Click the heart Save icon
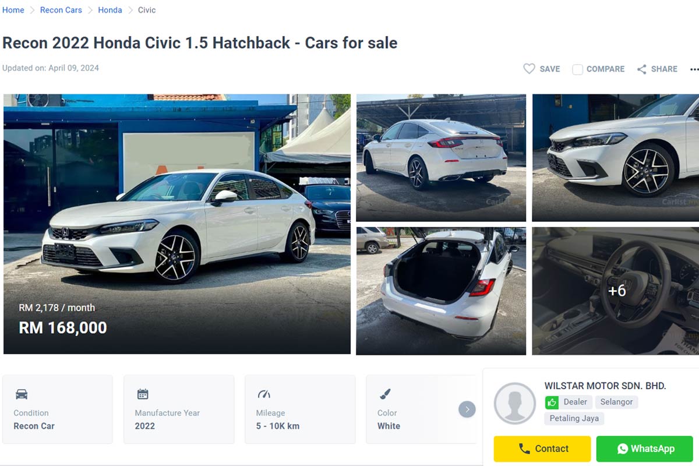Image resolution: width=699 pixels, height=466 pixels. click(x=529, y=69)
